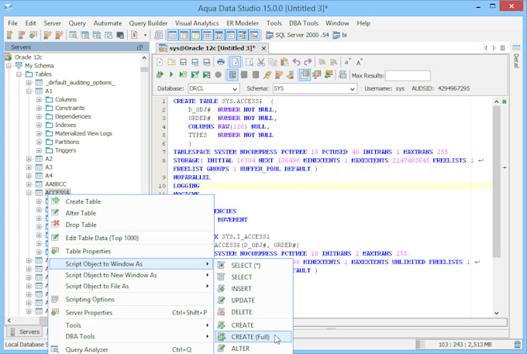Collapse the A1 table node
Screen dimensions: 527x354
(x=29, y=91)
